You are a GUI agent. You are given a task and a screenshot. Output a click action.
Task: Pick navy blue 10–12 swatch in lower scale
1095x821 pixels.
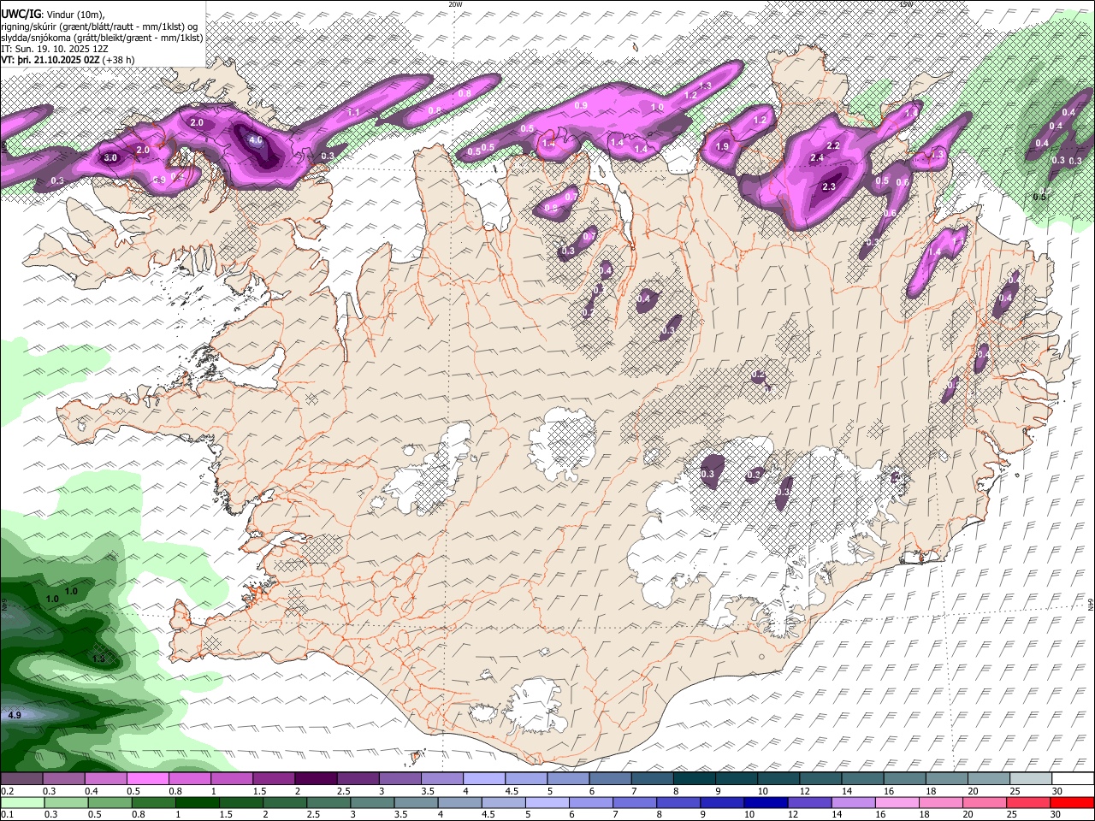tap(766, 803)
